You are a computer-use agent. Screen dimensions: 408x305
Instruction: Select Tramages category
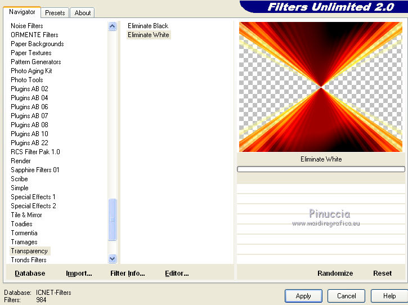pyautogui.click(x=24, y=242)
